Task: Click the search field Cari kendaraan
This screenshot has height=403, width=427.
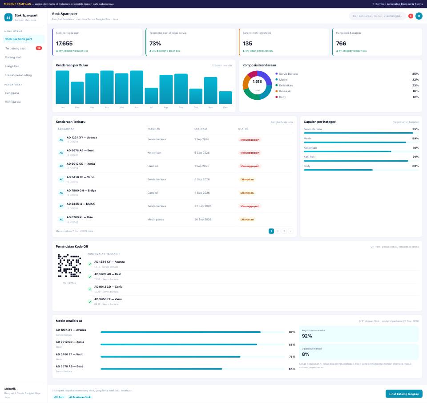Action: tap(377, 16)
